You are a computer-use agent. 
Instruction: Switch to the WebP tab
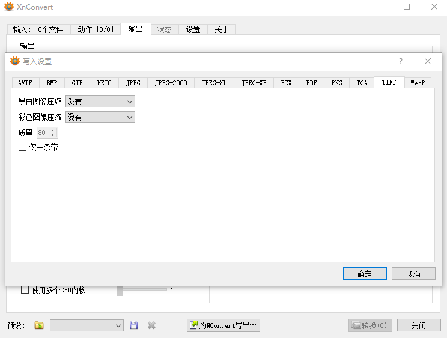(418, 83)
